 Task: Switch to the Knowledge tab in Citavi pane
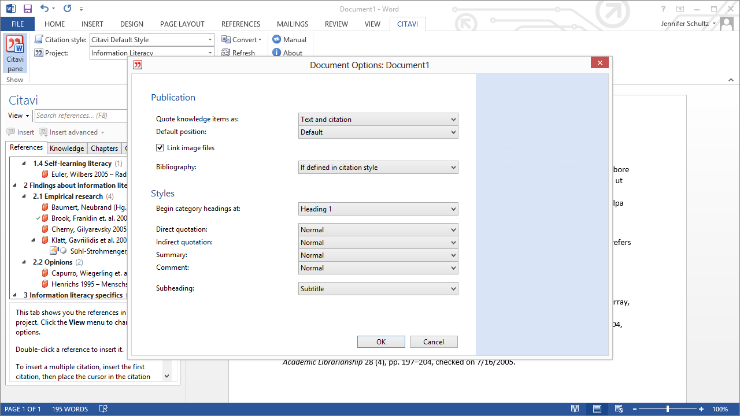pyautogui.click(x=67, y=148)
